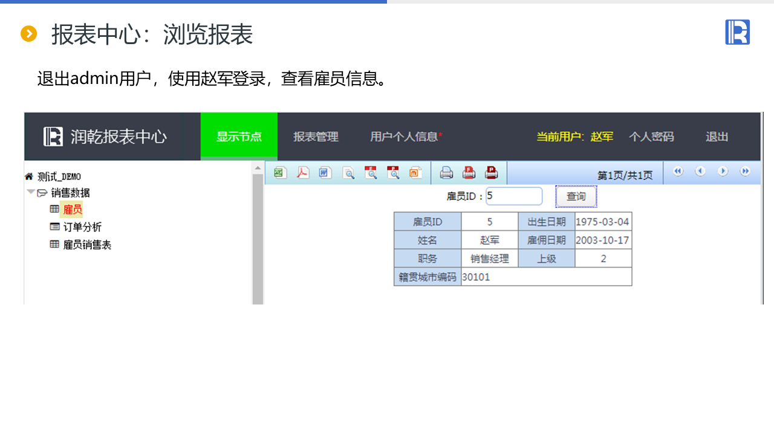Image resolution: width=774 pixels, height=435 pixels.
Task: Go to first page of report
Action: [678, 172]
